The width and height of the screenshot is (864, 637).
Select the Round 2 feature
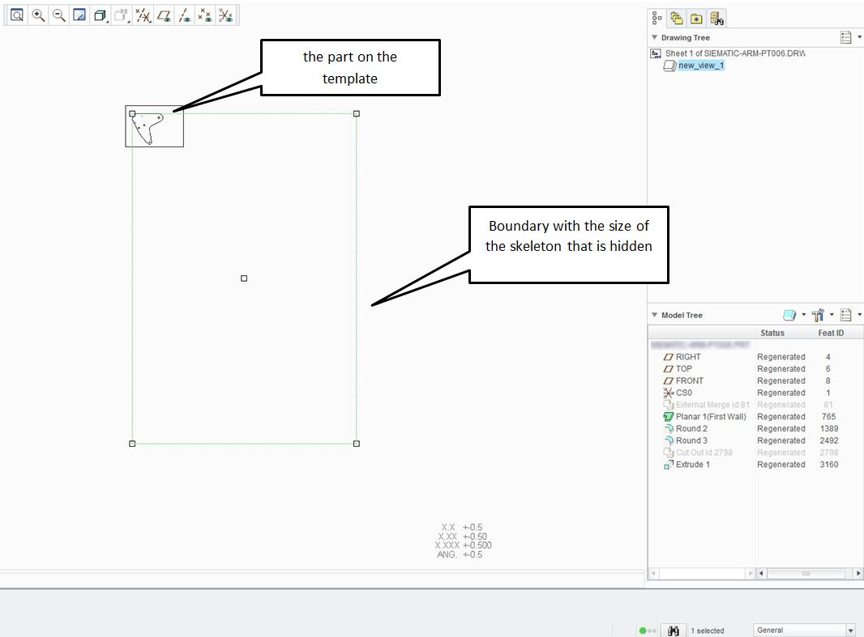click(x=691, y=428)
